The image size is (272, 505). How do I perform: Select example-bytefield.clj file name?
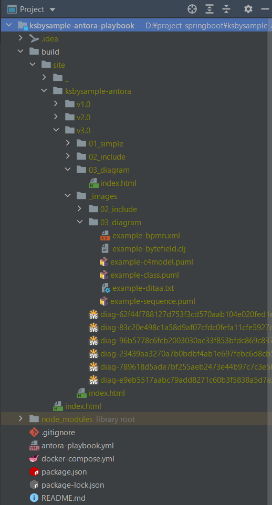(149, 249)
